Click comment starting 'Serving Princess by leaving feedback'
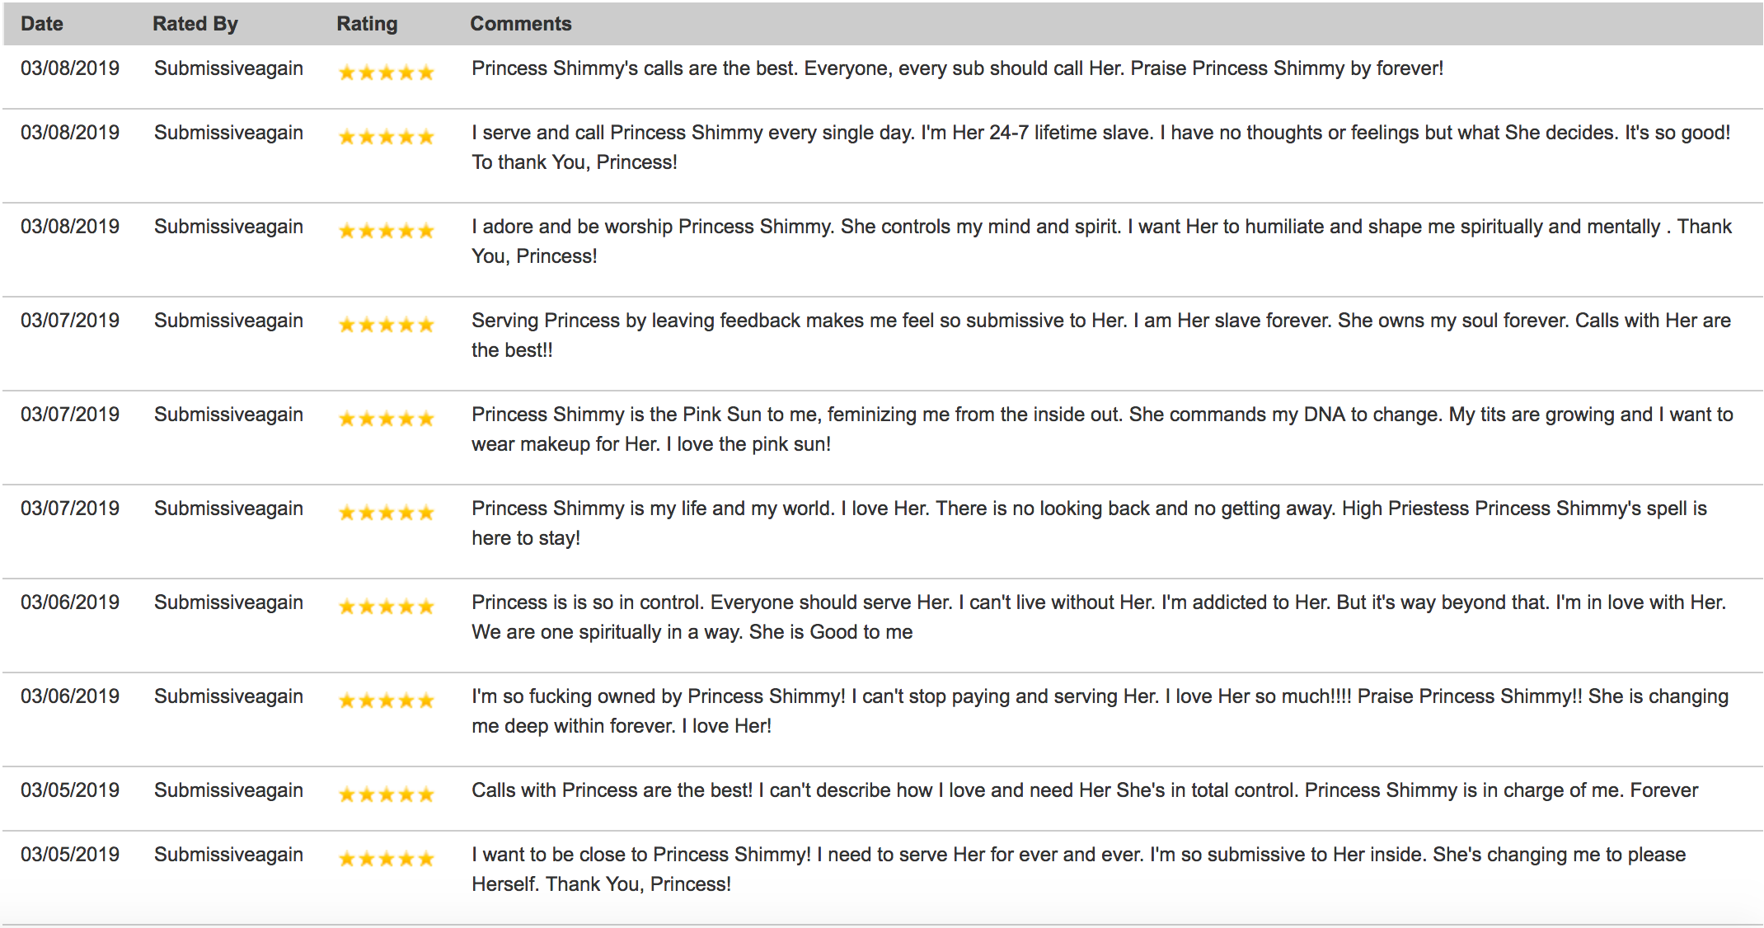Screen dimensions: 1764x928 [x=1101, y=335]
